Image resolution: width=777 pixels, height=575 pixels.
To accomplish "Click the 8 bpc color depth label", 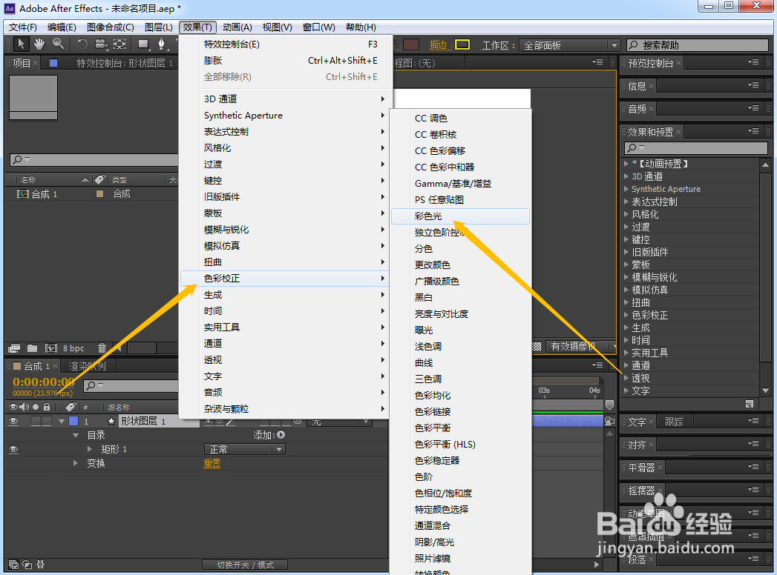I will (73, 348).
